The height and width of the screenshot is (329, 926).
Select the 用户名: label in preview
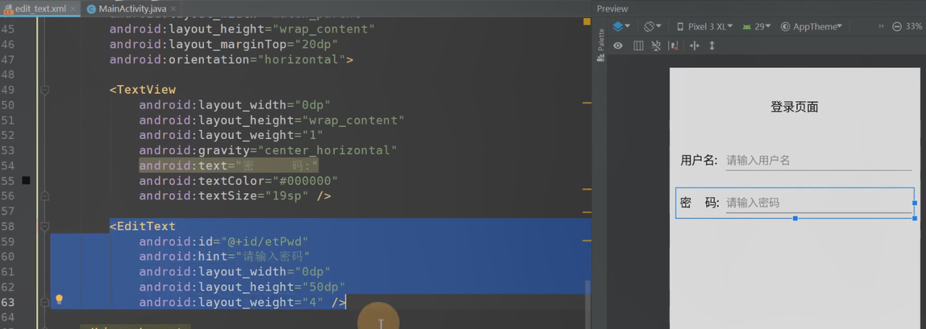point(699,161)
